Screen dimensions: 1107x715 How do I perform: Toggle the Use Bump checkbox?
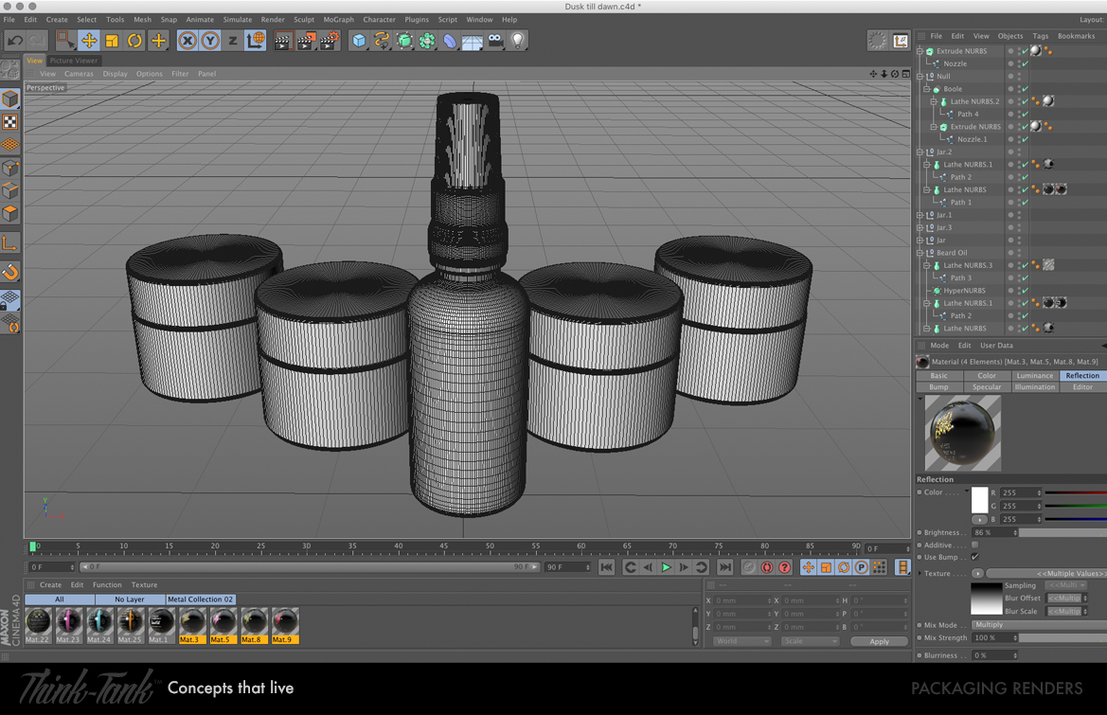coord(974,558)
